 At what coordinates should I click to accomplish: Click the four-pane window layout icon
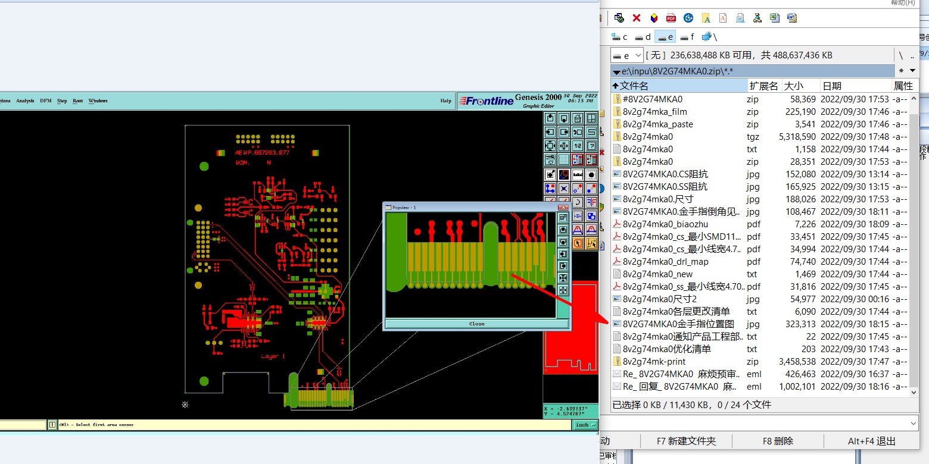pyautogui.click(x=591, y=118)
